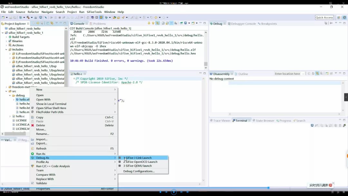Click the Quick Access search field
This screenshot has height=196, width=348.
(x=324, y=17)
